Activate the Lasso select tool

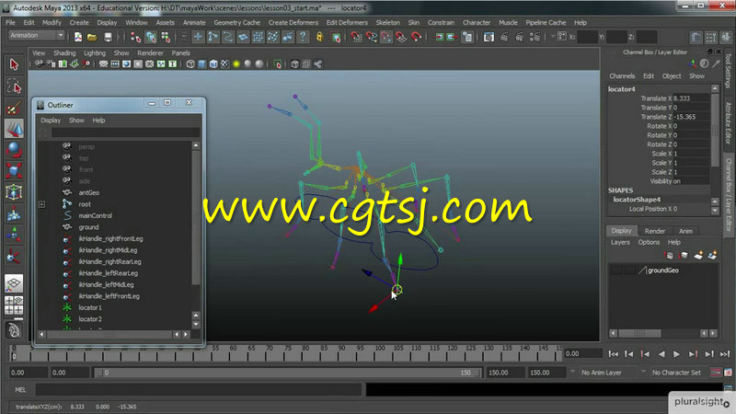pyautogui.click(x=14, y=86)
